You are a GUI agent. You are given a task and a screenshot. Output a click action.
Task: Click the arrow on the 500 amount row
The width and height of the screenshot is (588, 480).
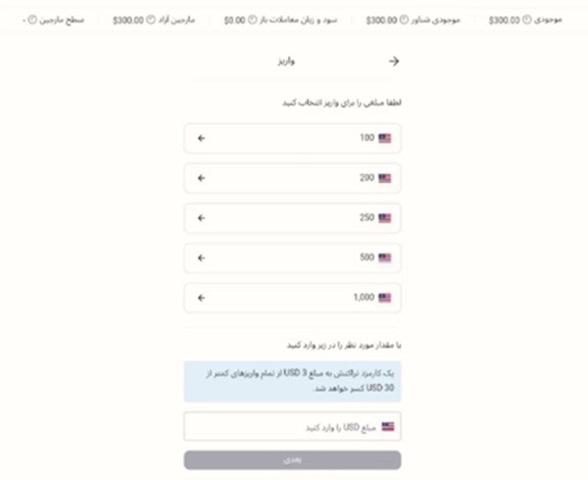pyautogui.click(x=202, y=258)
